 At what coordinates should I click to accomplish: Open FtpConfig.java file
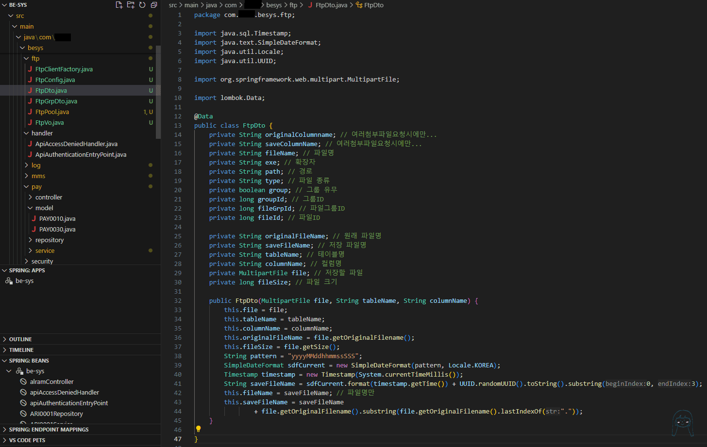click(55, 80)
